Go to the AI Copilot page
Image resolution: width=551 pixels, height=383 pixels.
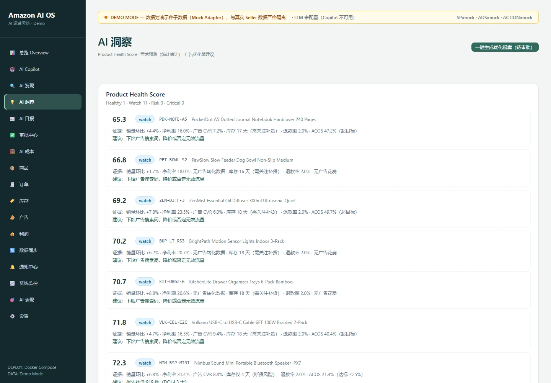(43, 69)
